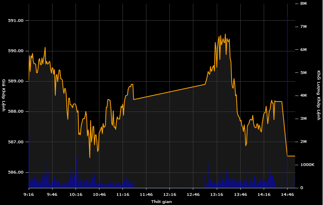Click the flat final price segment at 586.50
Screen dimensions: 323x205
[x=291, y=156]
